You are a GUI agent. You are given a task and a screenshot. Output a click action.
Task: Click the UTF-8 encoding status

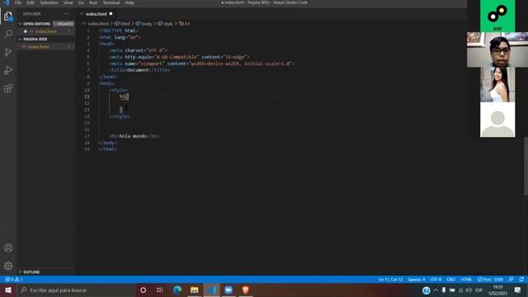coord(436,280)
